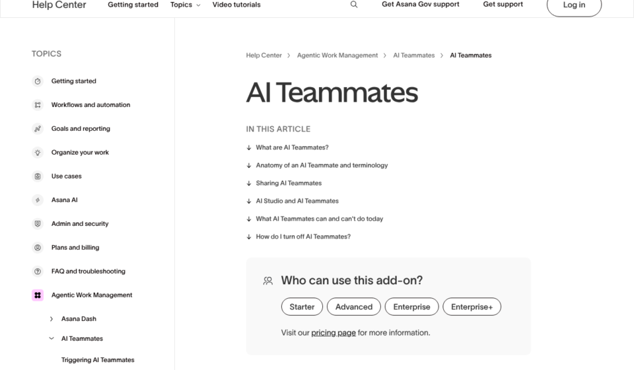Go to gray AI Teammates breadcrumb
The height and width of the screenshot is (370, 634).
tap(414, 55)
